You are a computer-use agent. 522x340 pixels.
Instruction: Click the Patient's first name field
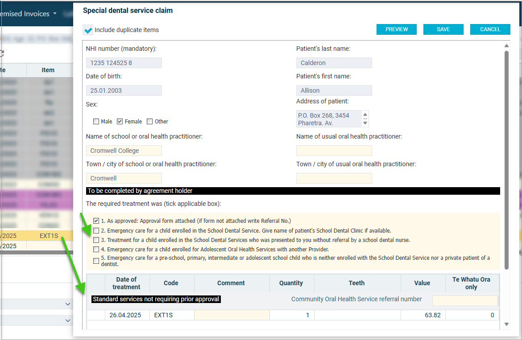[x=334, y=90]
